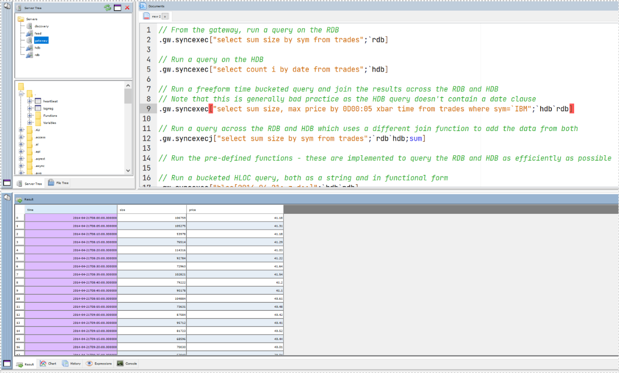Click the window icon in Server Tree header
The height and width of the screenshot is (373, 619).
click(x=117, y=8)
